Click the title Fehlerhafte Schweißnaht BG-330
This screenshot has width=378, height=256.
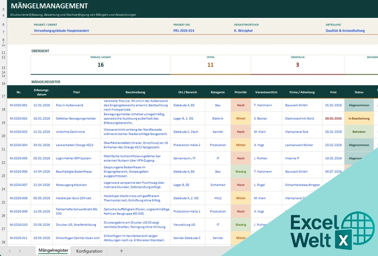click(x=77, y=211)
